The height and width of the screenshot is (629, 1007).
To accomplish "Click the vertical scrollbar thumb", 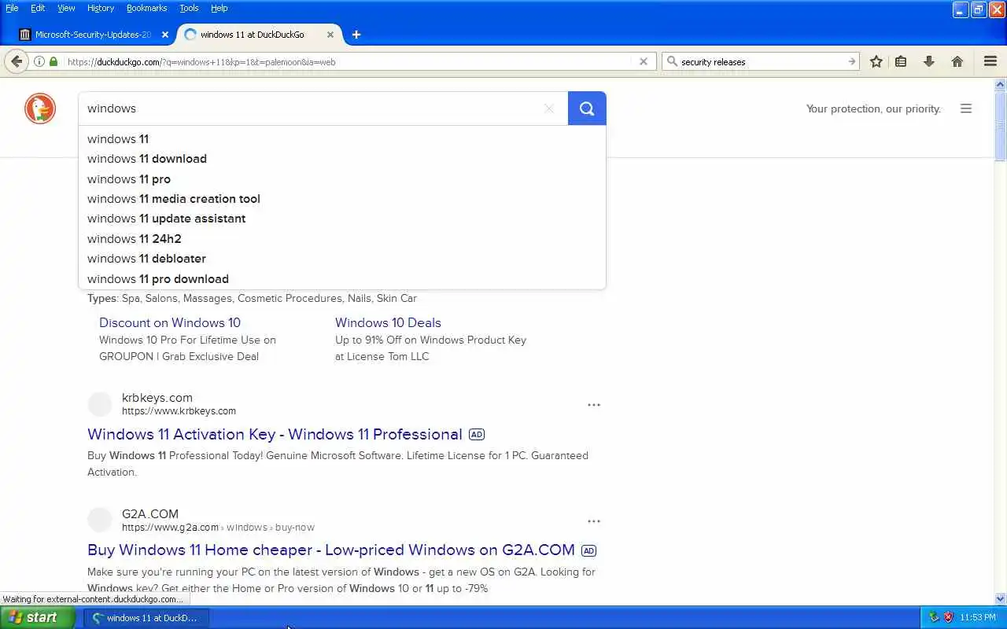I will pyautogui.click(x=1001, y=126).
